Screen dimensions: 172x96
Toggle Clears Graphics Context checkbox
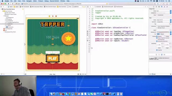pos(157,38)
